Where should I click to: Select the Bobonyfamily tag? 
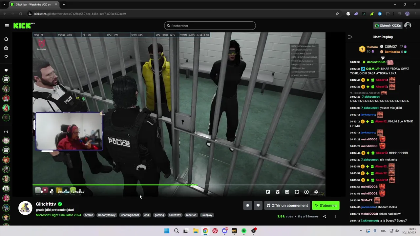107,215
